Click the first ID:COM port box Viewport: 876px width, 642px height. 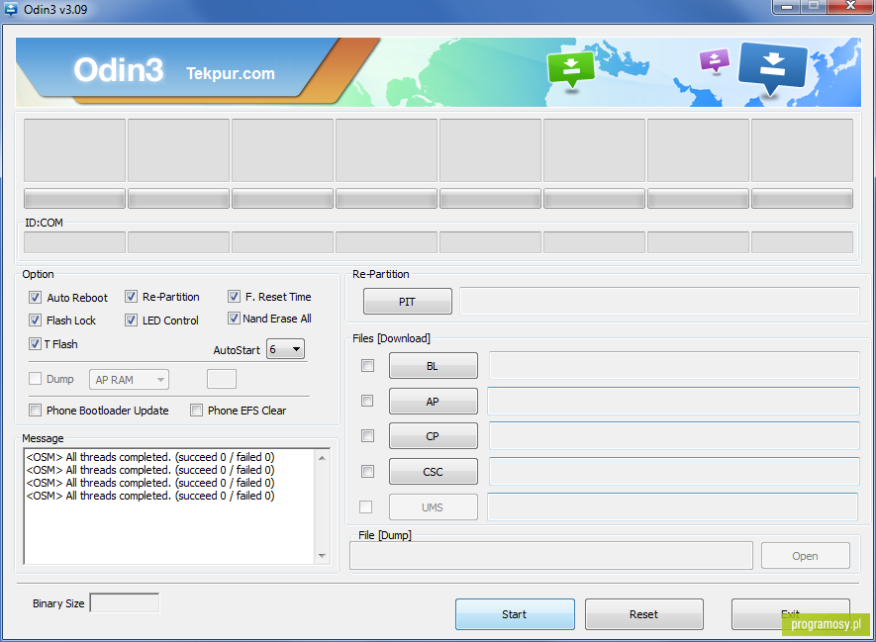coord(74,242)
